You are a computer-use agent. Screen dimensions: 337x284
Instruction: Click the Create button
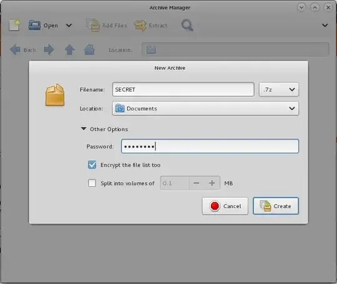tap(276, 206)
